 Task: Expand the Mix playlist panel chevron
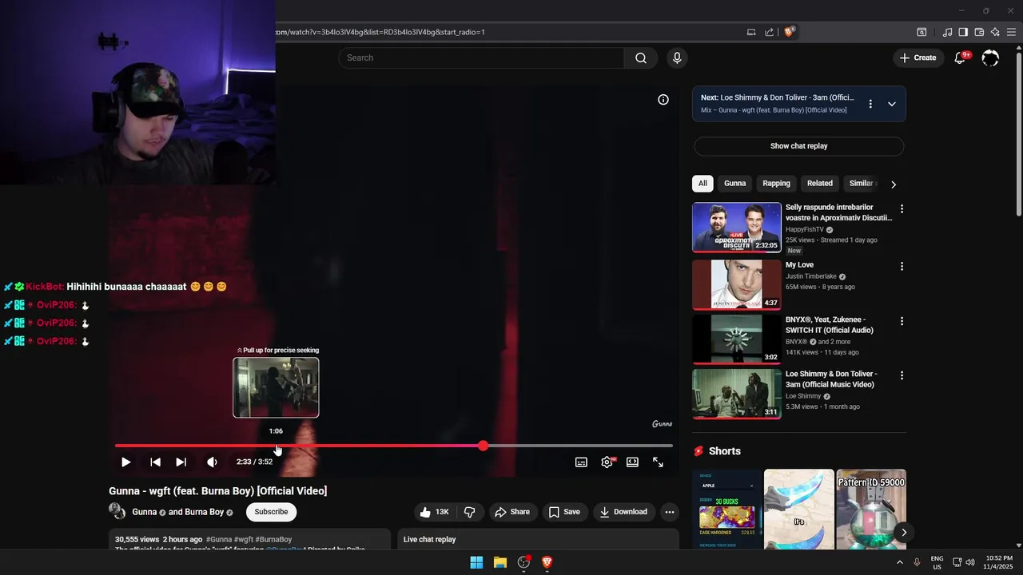click(892, 104)
